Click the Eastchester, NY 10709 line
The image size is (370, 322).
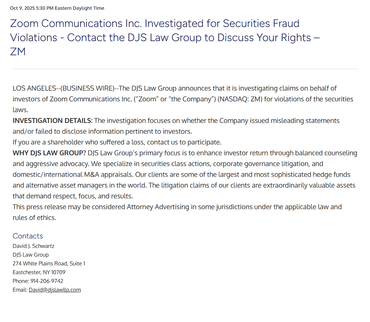click(x=39, y=272)
